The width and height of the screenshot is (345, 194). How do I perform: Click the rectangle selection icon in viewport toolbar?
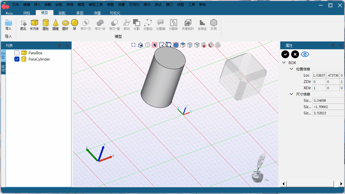162,45
